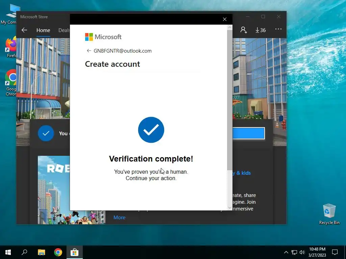Minimize the Microsoft Store window
Screen dimensions: 346x259
[248, 17]
